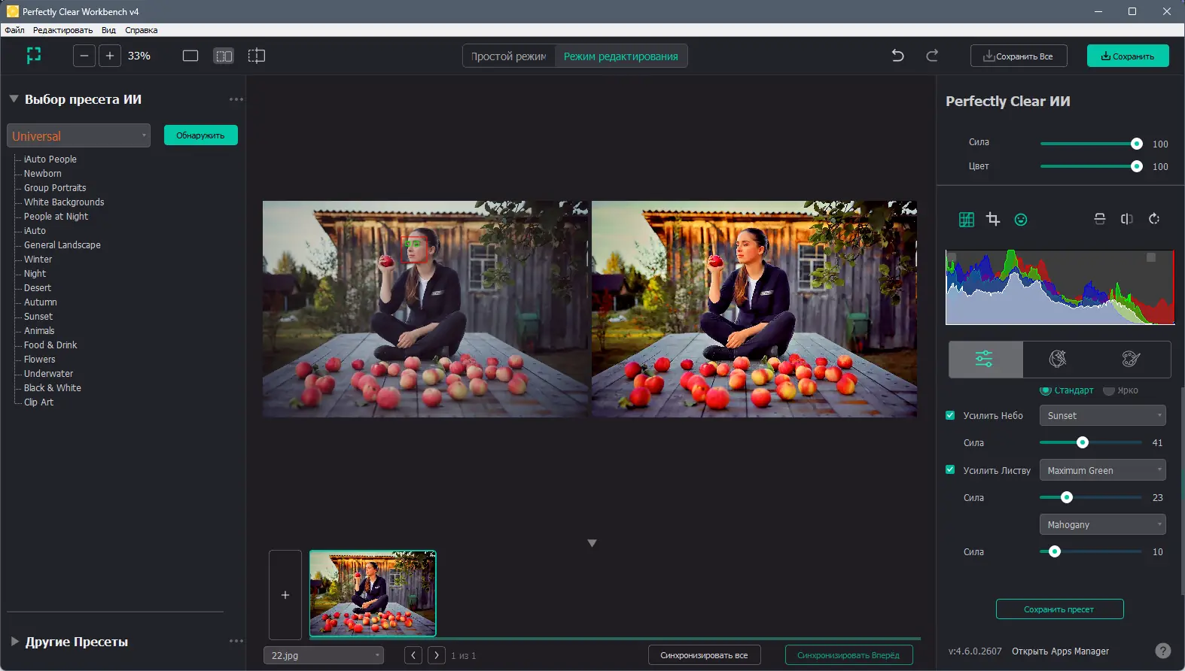
Task: Open the help question mark icon
Action: click(x=1163, y=651)
